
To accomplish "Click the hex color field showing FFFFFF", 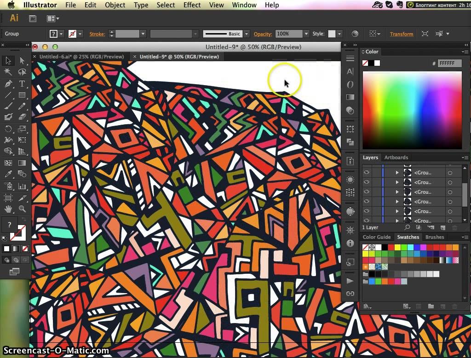I will click(449, 64).
